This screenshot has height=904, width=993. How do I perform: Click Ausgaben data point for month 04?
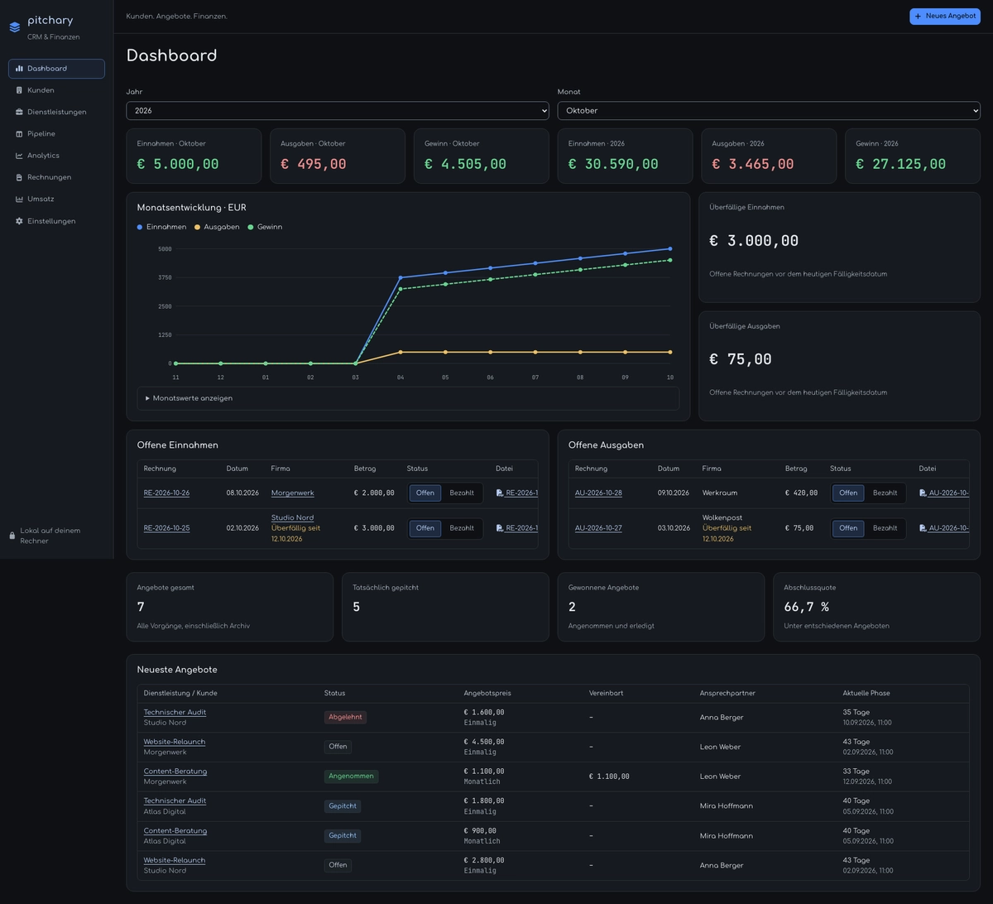pos(401,352)
